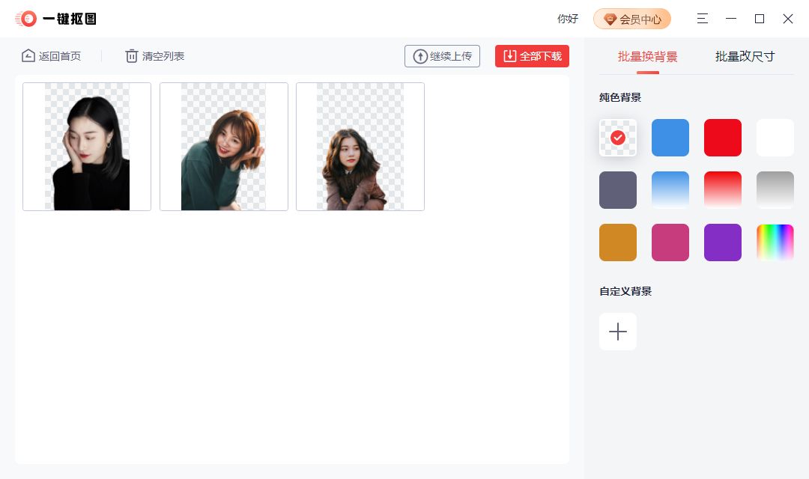
Task: Pick the blue gradient background swatch
Action: pos(670,190)
